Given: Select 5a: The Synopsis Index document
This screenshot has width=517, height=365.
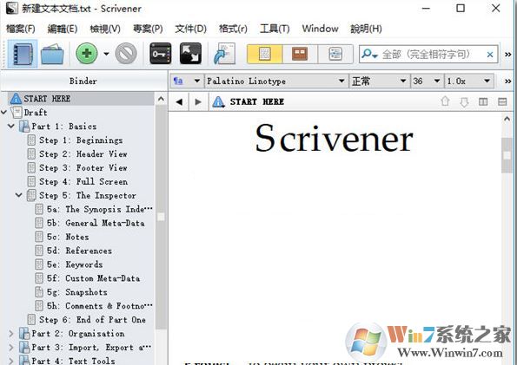Looking at the screenshot, I should pos(100,209).
